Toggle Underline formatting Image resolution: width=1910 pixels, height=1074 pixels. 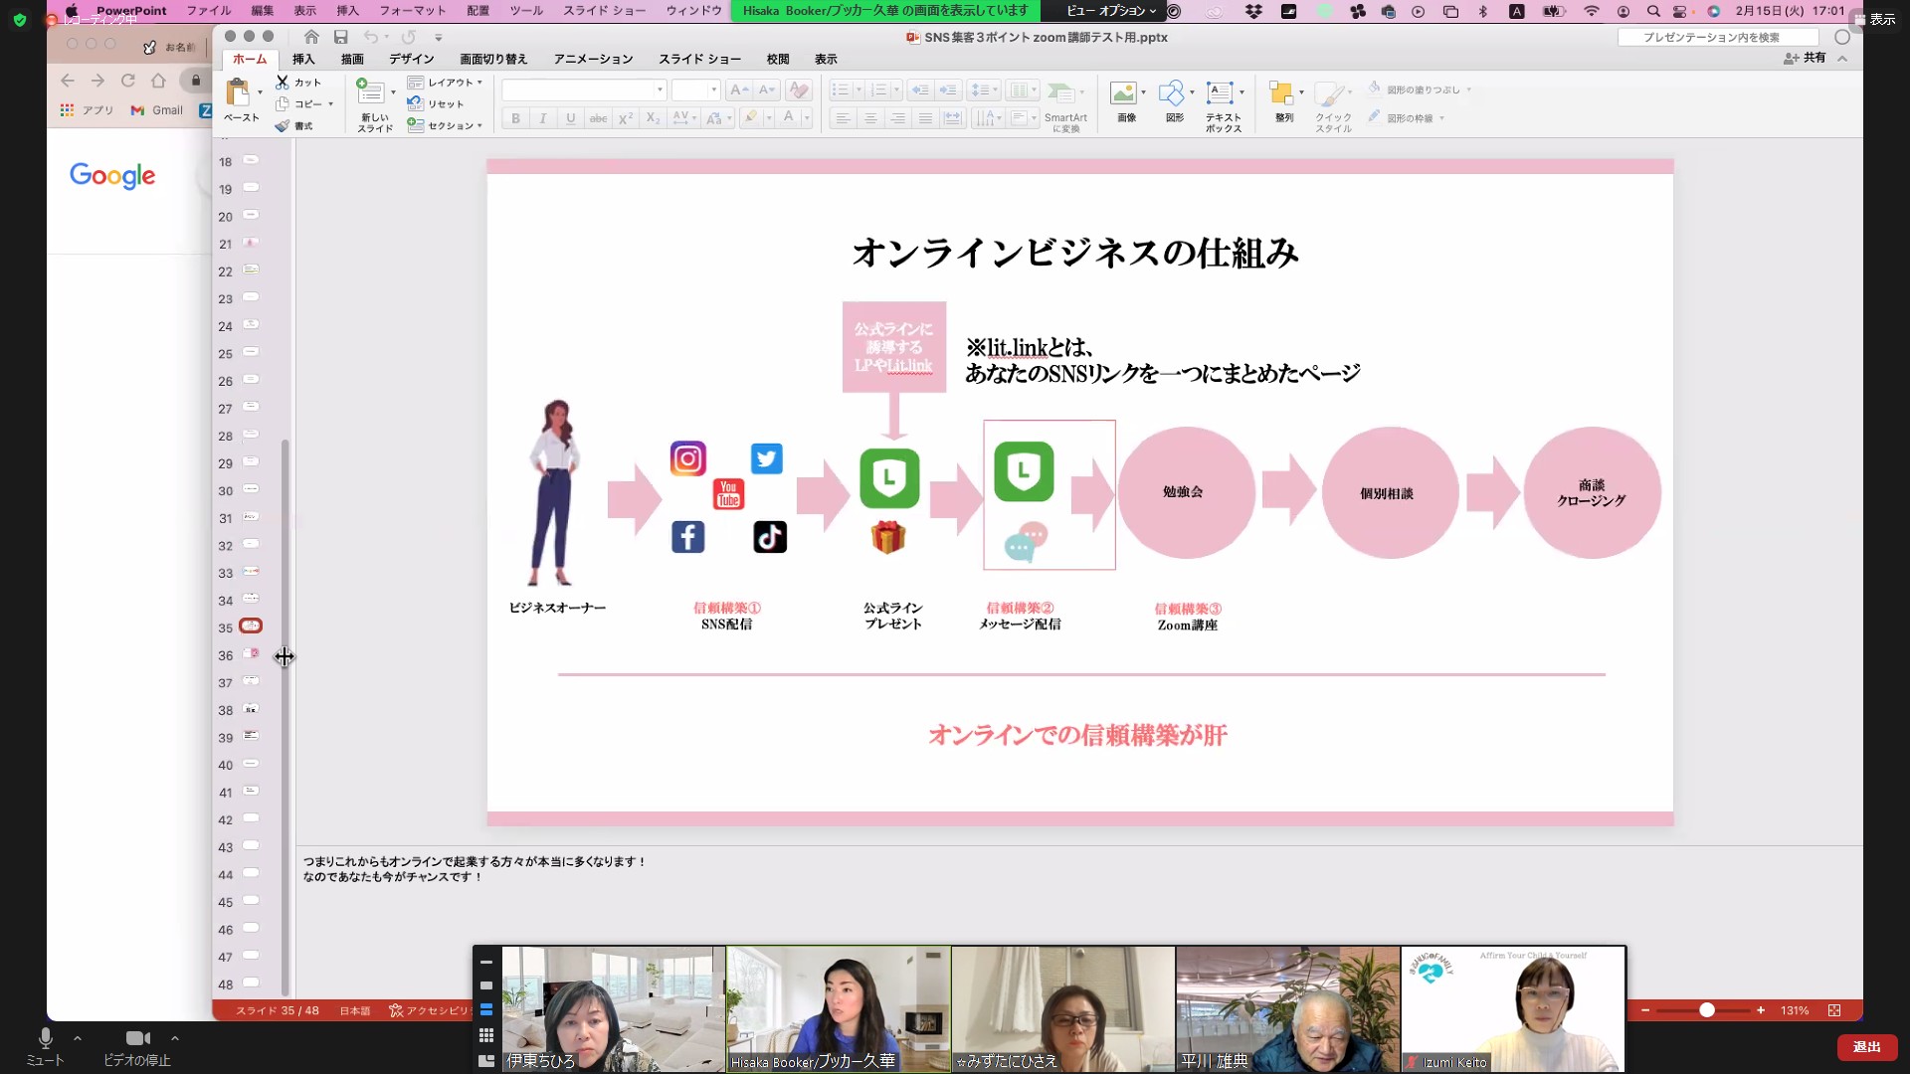(x=571, y=118)
